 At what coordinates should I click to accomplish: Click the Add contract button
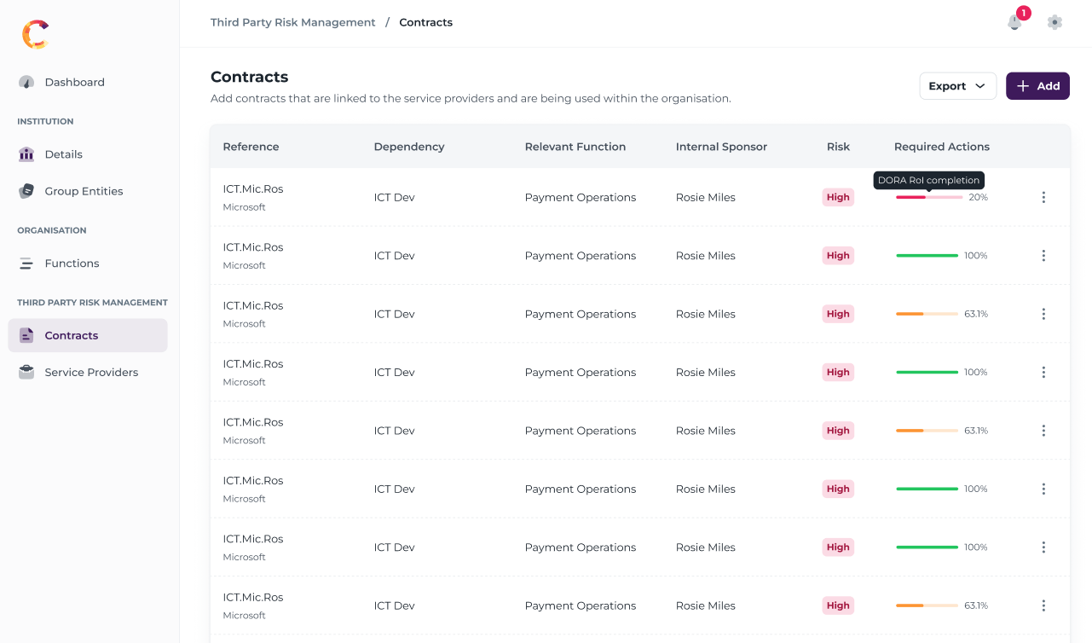coord(1037,86)
